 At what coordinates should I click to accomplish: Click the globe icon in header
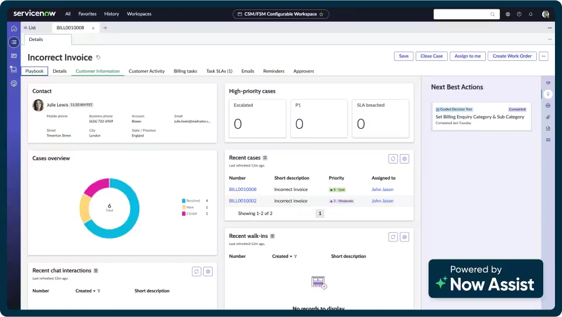pyautogui.click(x=508, y=14)
